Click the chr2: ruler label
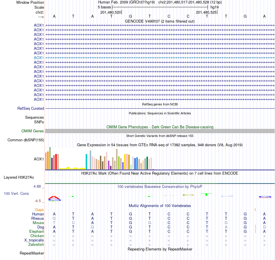This screenshot has width=275, height=260. [x=40, y=12]
